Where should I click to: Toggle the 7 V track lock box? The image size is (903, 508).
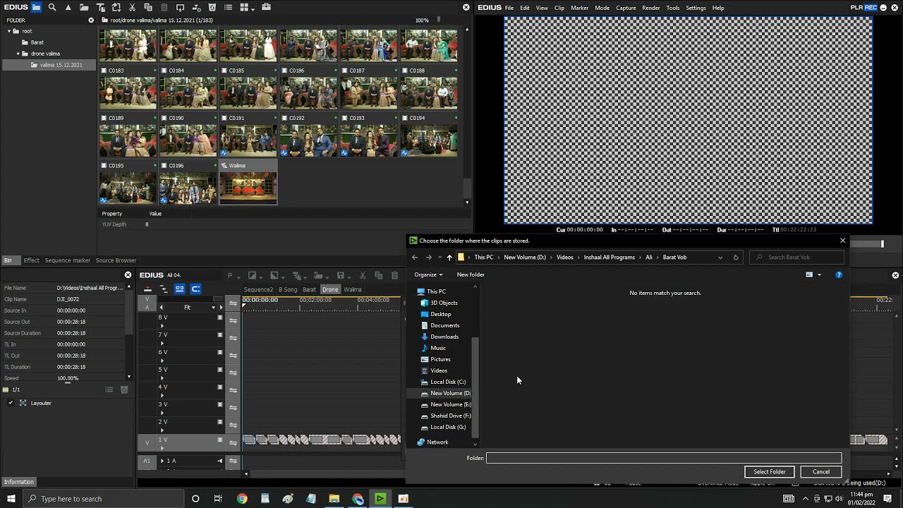click(220, 335)
